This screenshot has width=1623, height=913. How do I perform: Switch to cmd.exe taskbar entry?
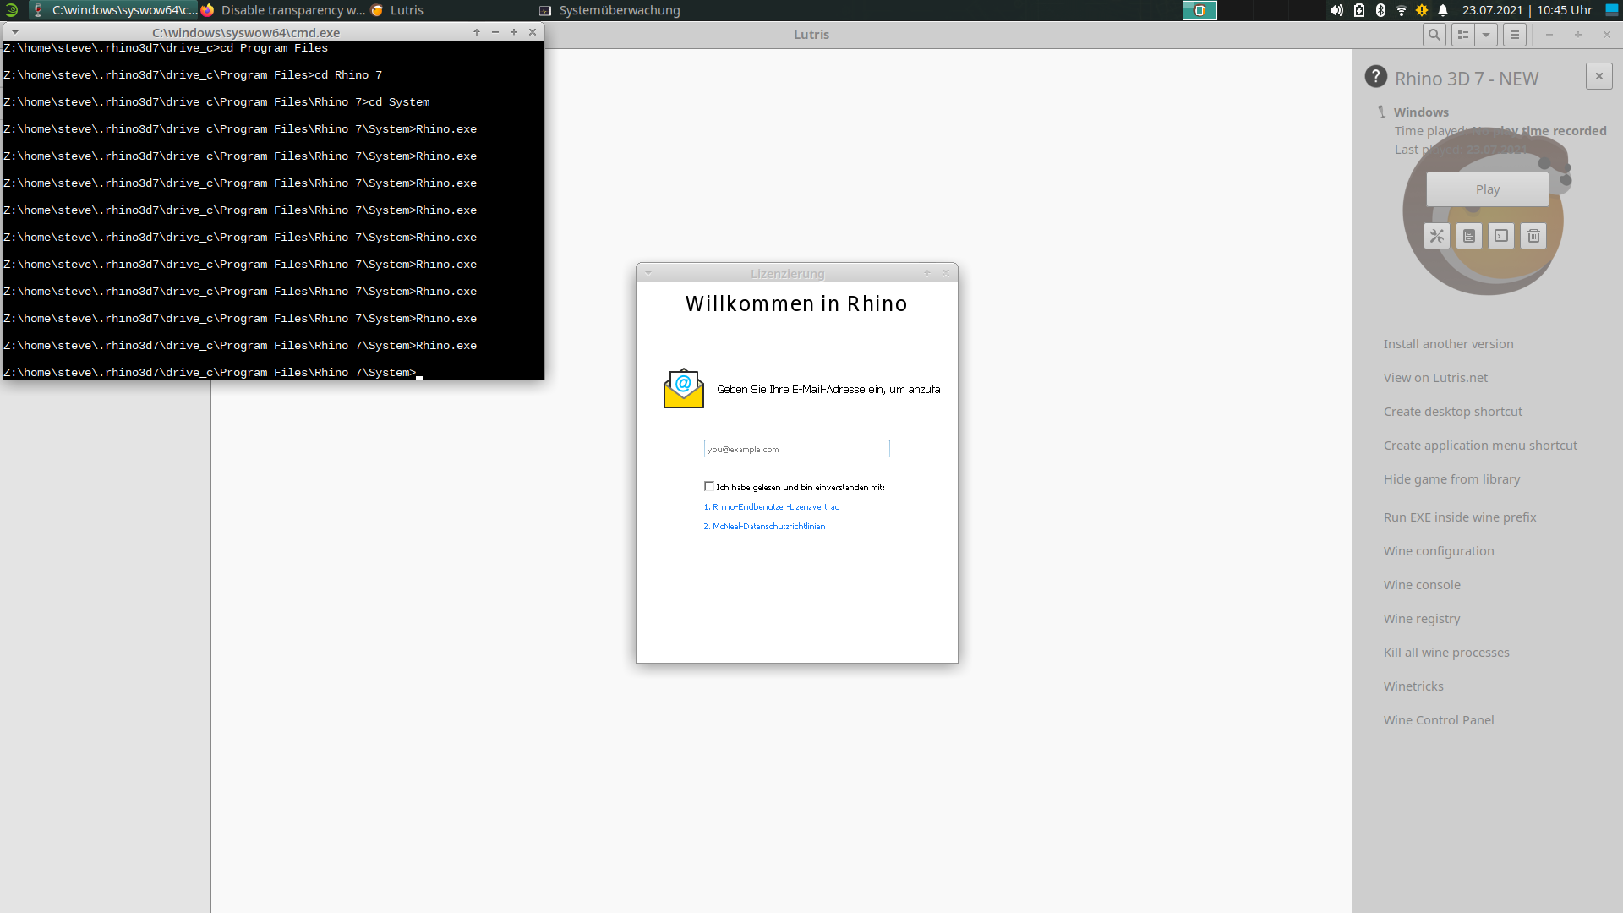pyautogui.click(x=114, y=10)
